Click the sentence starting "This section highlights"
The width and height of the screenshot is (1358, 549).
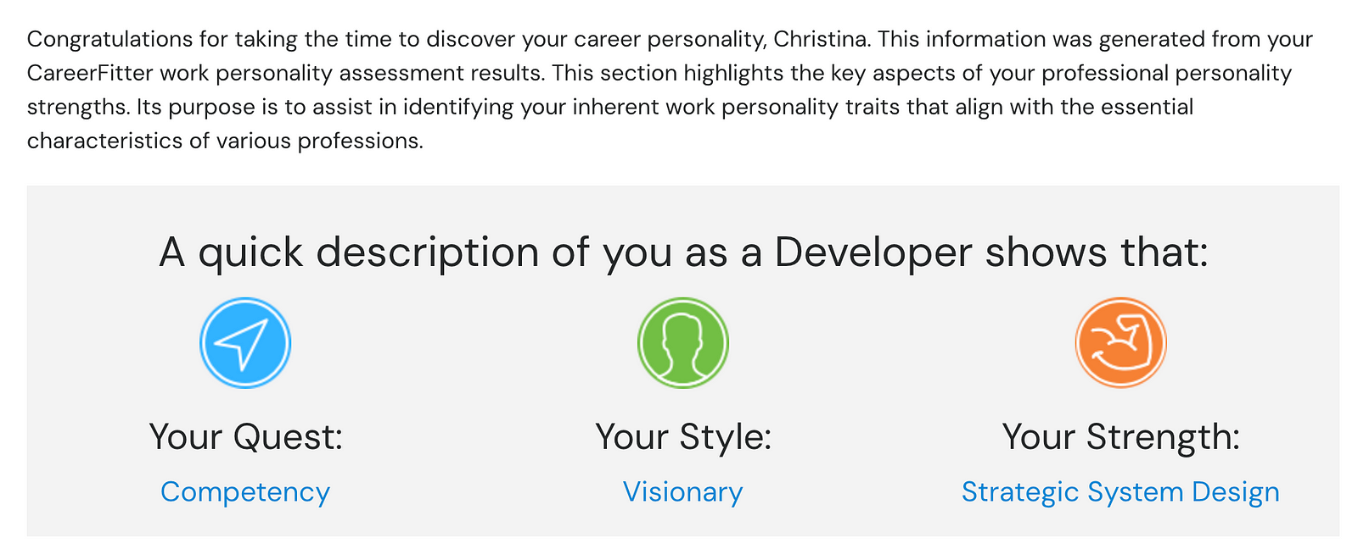[849, 74]
